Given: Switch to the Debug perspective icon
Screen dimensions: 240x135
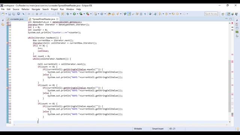Looking at the screenshot, I should point(237,14).
